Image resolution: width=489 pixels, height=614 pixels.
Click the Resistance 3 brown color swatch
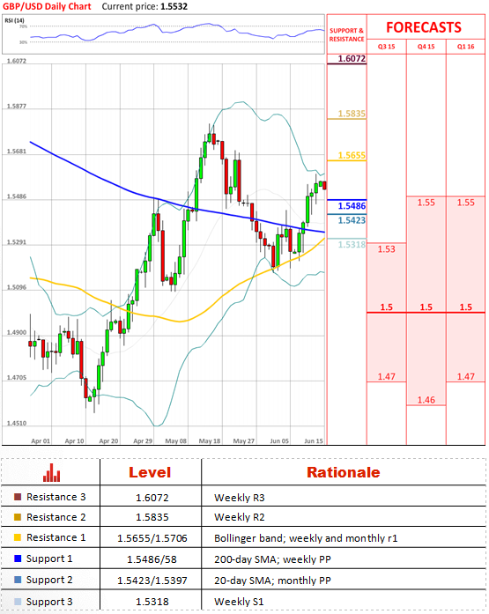(18, 497)
